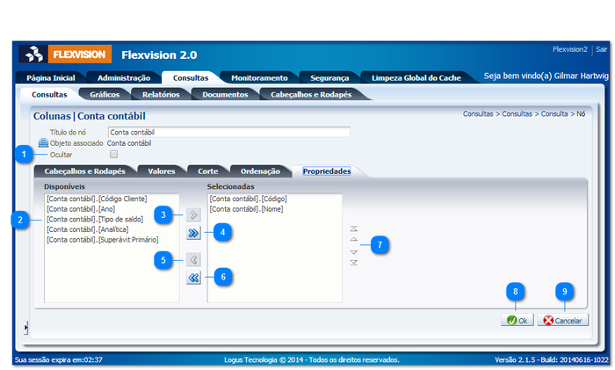Move selected column up one position
This screenshot has width=615, height=370.
353,239
